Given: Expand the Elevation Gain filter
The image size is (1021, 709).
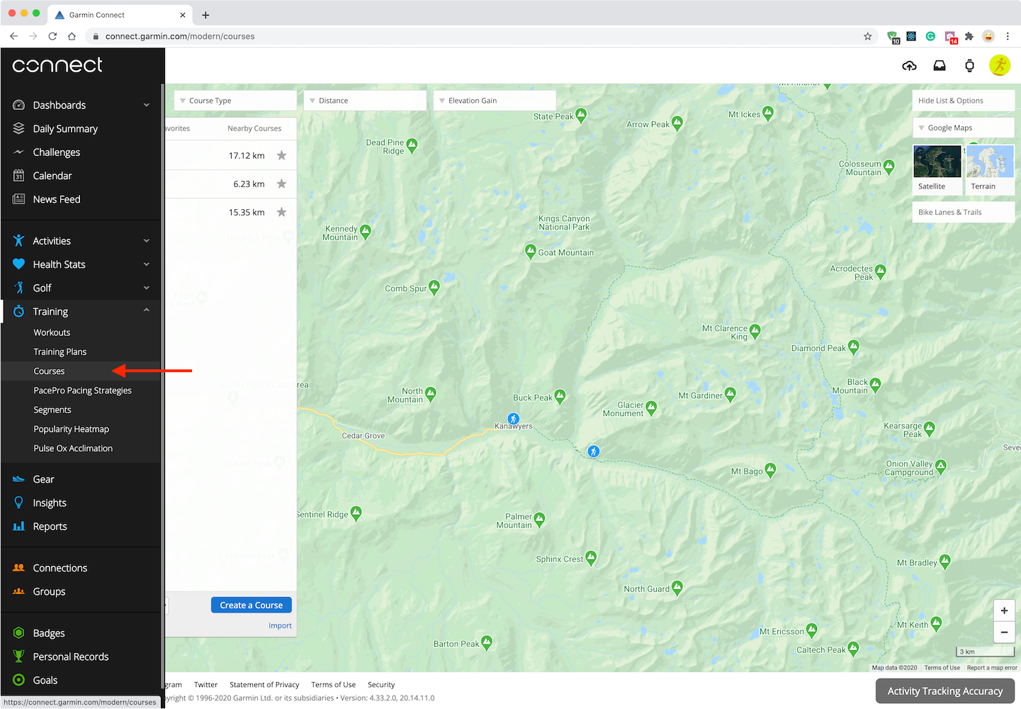Looking at the screenshot, I should pos(494,100).
